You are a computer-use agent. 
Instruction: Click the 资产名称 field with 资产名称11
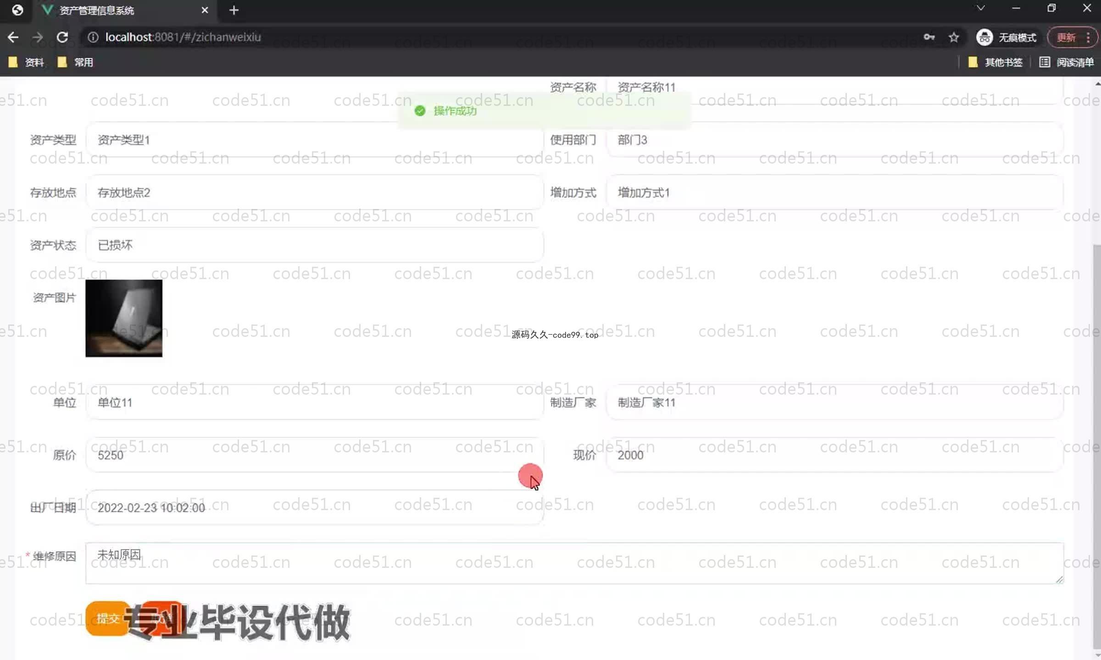pos(834,90)
